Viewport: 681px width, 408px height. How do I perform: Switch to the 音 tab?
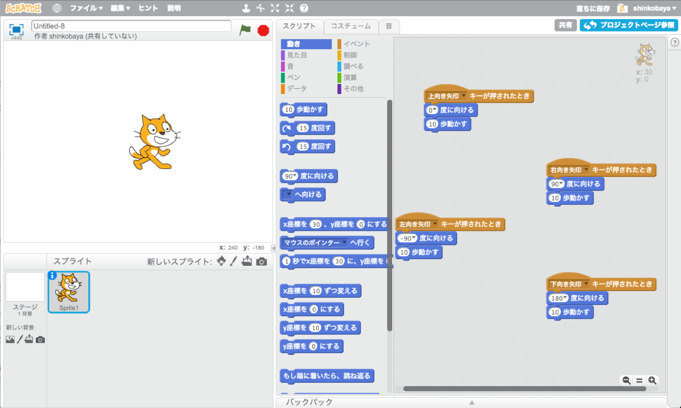click(389, 26)
